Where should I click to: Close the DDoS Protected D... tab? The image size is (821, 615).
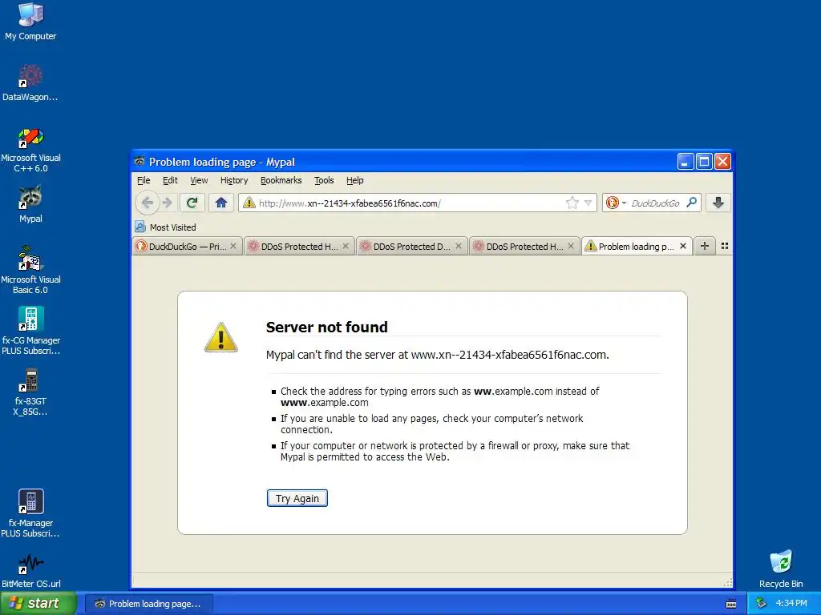pos(459,246)
